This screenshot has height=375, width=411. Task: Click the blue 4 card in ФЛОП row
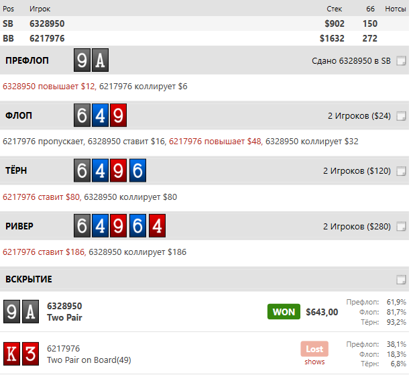coord(100,115)
